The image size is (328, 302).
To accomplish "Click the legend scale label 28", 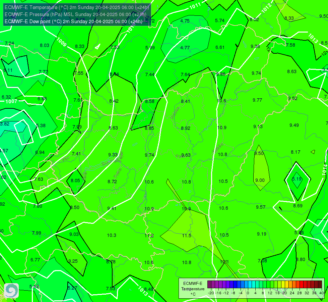I will click(299, 293).
